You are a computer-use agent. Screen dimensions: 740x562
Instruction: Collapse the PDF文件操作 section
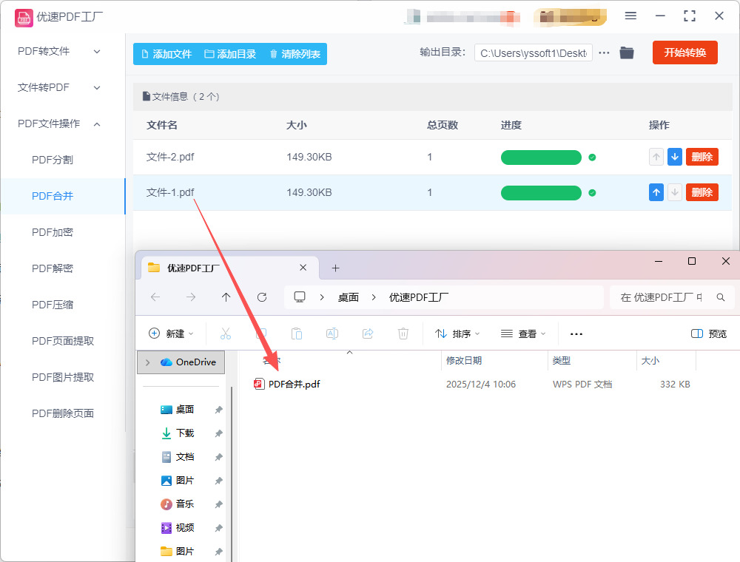pyautogui.click(x=97, y=124)
